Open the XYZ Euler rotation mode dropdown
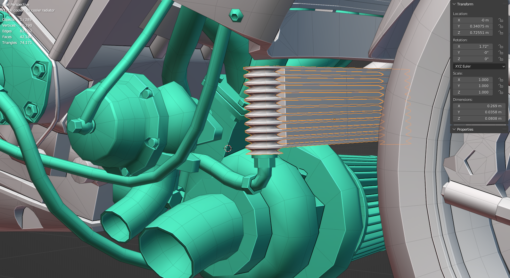 (x=480, y=66)
